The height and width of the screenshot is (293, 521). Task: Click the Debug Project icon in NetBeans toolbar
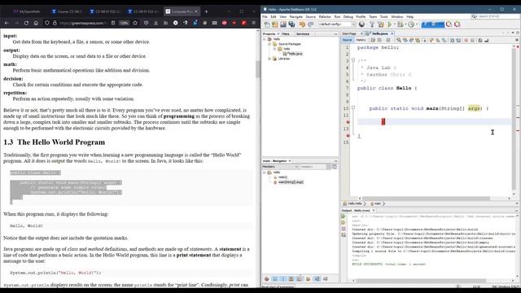tap(400, 24)
